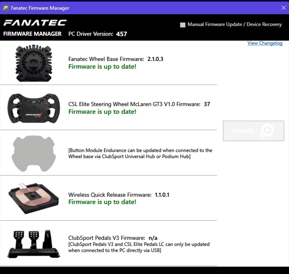Click 'Fanatec Firmware Manager' title bar text
The image size is (289, 274).
click(x=40, y=8)
